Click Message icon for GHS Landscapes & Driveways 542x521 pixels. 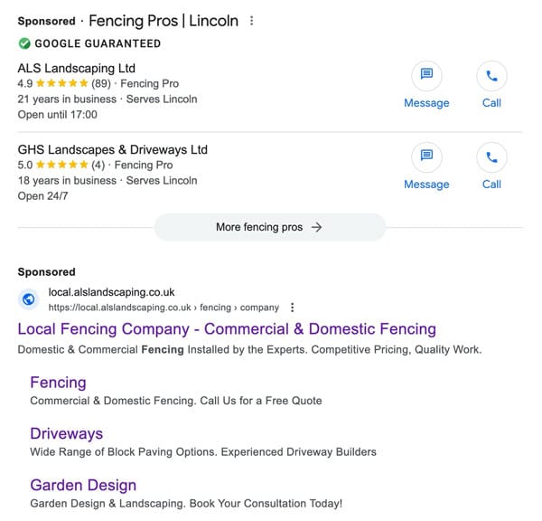[426, 157]
